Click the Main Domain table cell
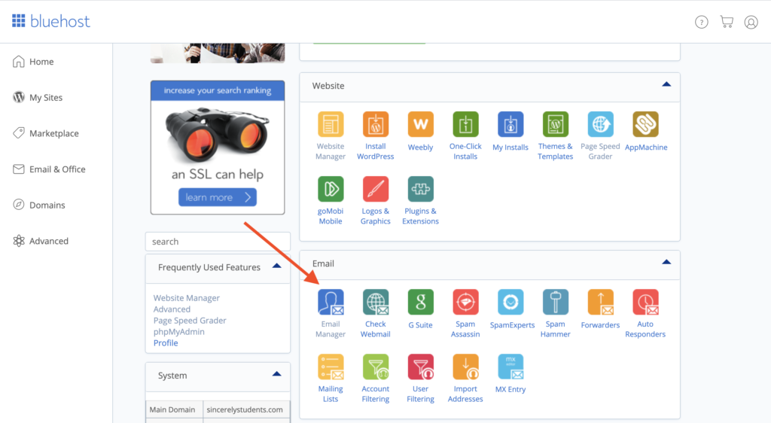Image resolution: width=771 pixels, height=423 pixels. (174, 409)
